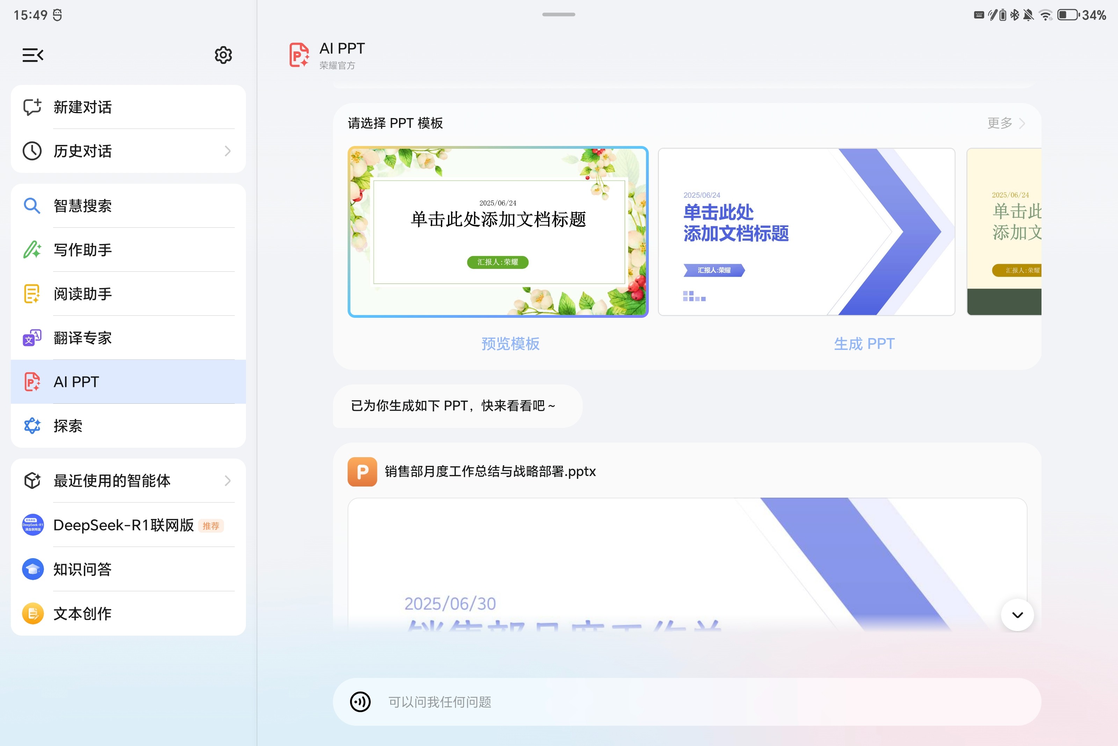This screenshot has width=1118, height=746.
Task: Collapse the sidebar with the menu icon
Action: [33, 55]
